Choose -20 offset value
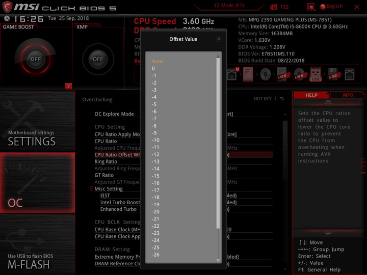 (x=155, y=212)
